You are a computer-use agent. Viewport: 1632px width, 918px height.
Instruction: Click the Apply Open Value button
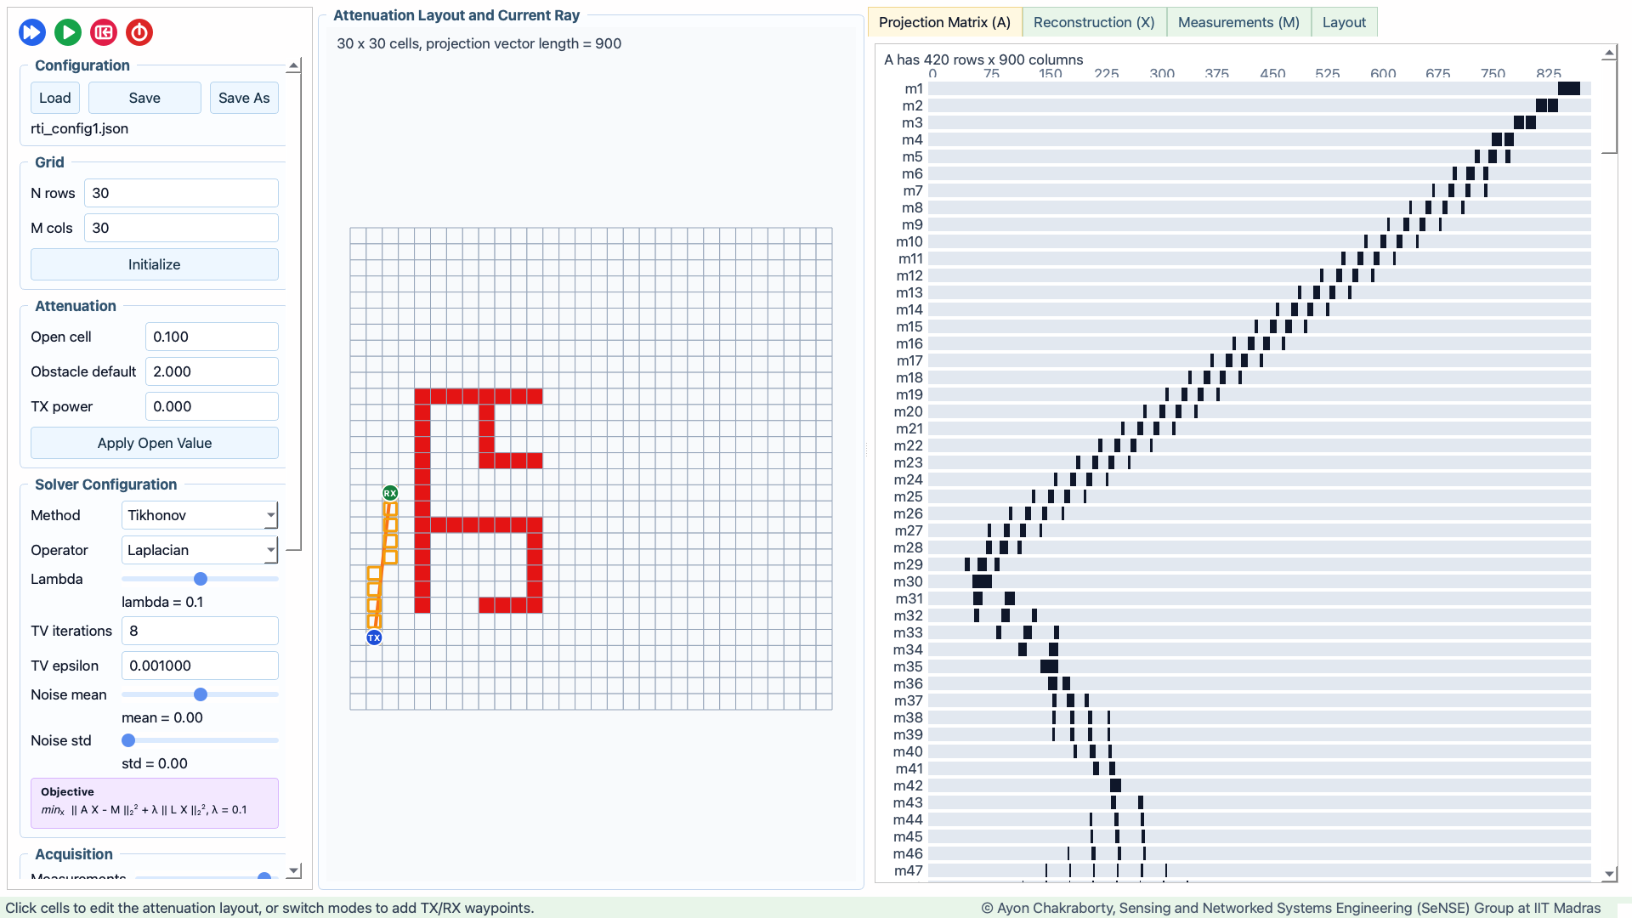[x=155, y=443]
